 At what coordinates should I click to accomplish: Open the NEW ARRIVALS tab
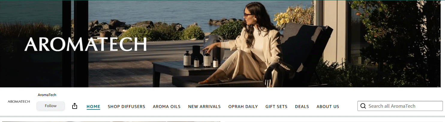(x=204, y=106)
